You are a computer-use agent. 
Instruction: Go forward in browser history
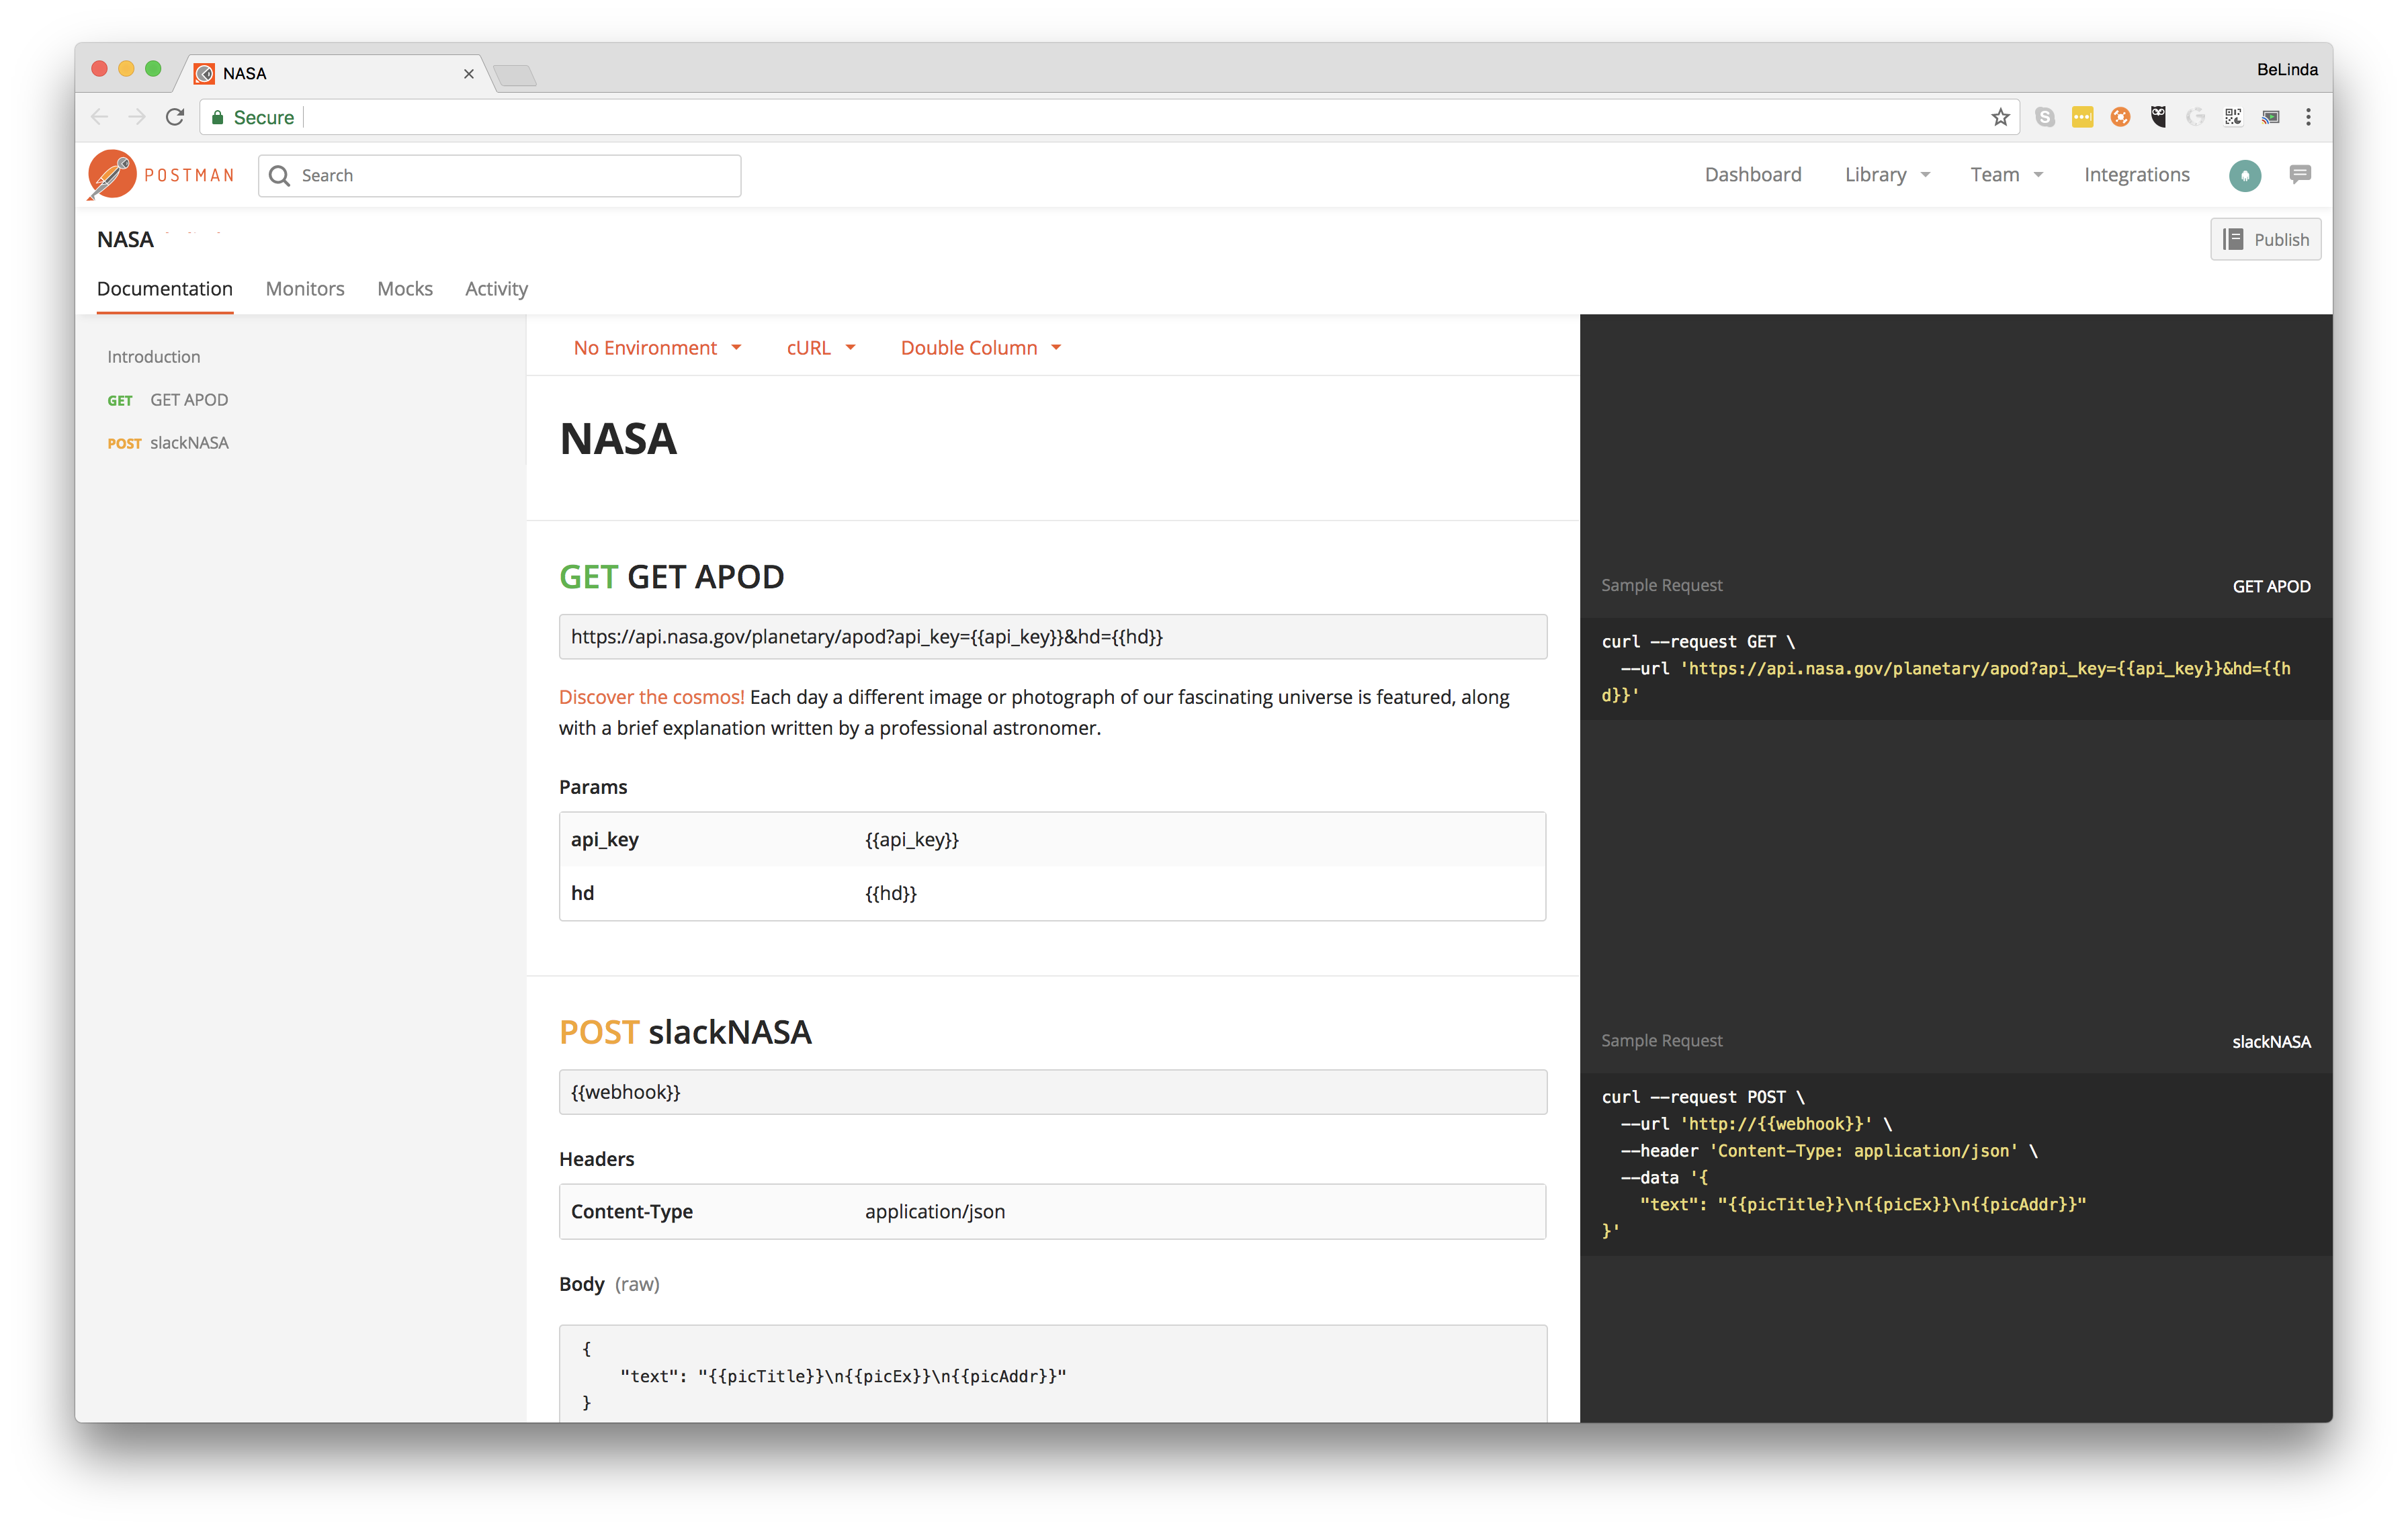tap(137, 117)
